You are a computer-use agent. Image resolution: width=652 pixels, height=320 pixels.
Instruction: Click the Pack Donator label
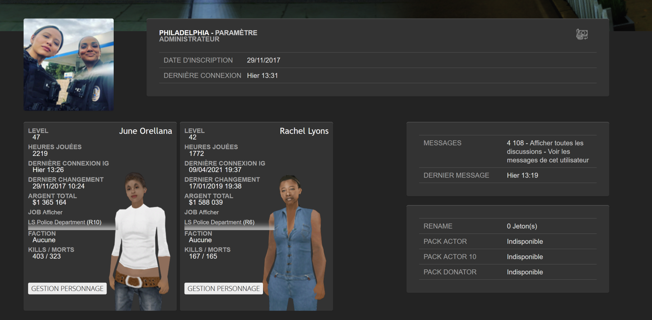coord(450,272)
